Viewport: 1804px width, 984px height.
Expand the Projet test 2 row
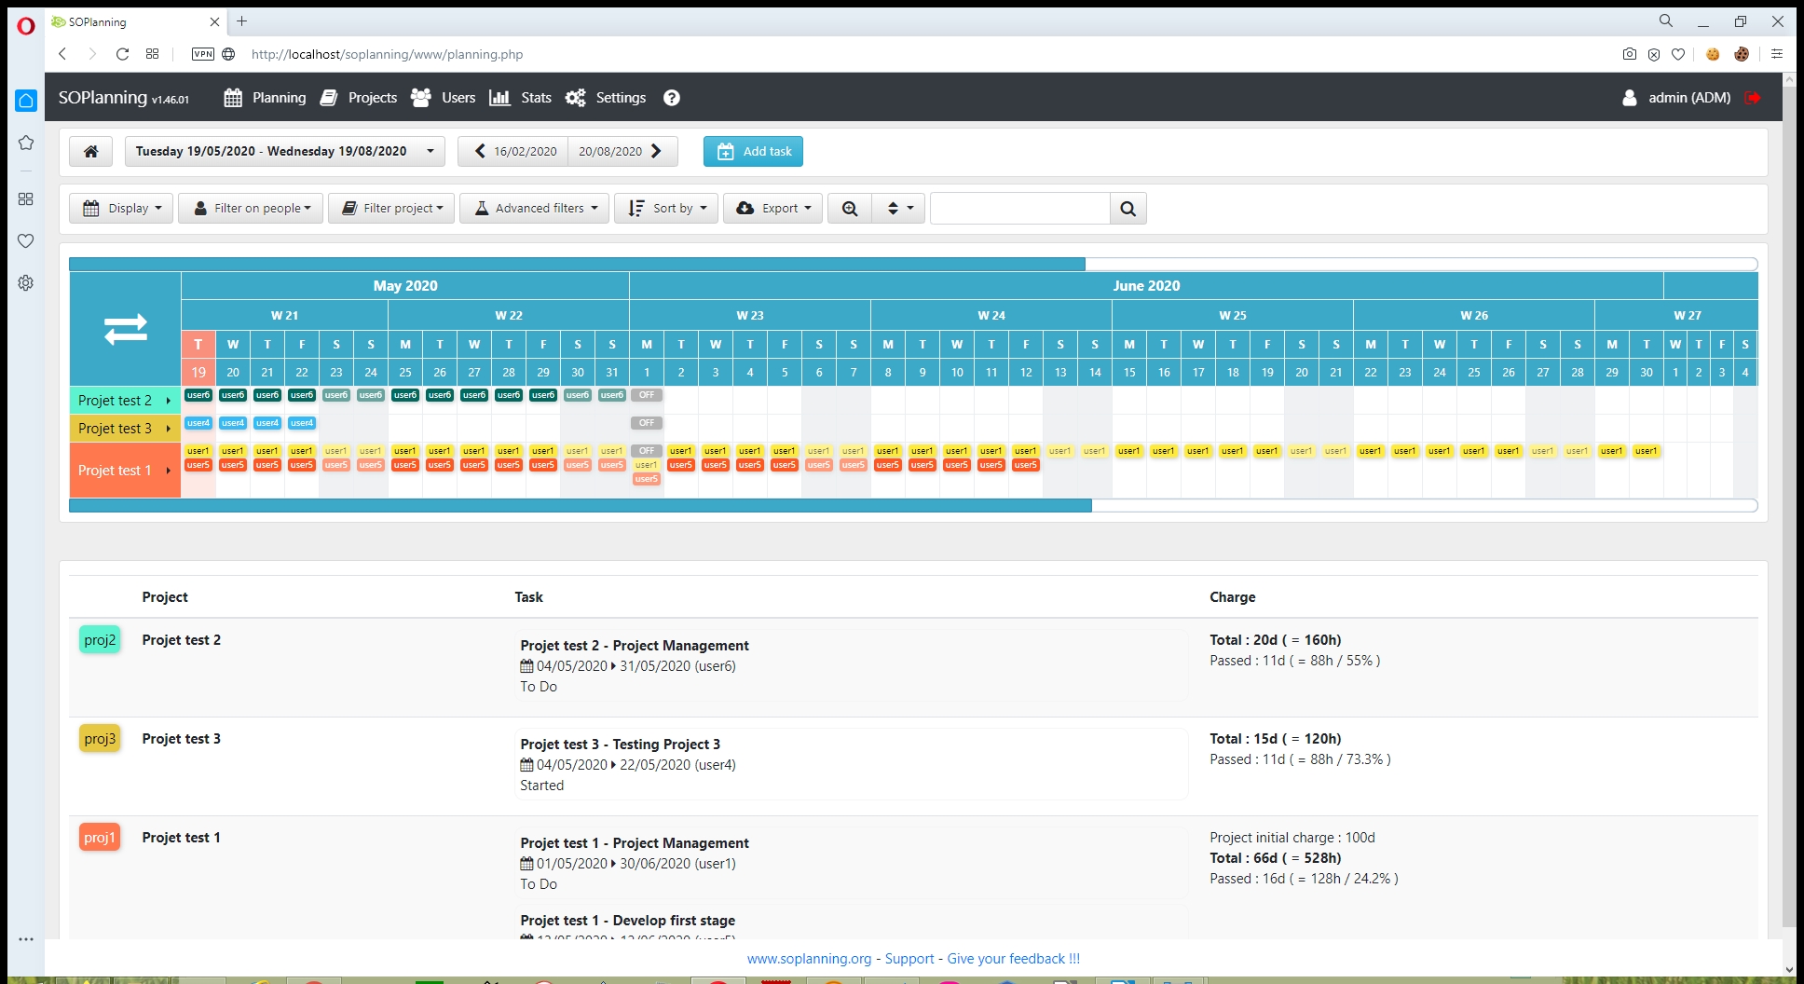pyautogui.click(x=168, y=401)
